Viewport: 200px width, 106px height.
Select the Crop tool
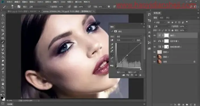[x=3, y=30]
